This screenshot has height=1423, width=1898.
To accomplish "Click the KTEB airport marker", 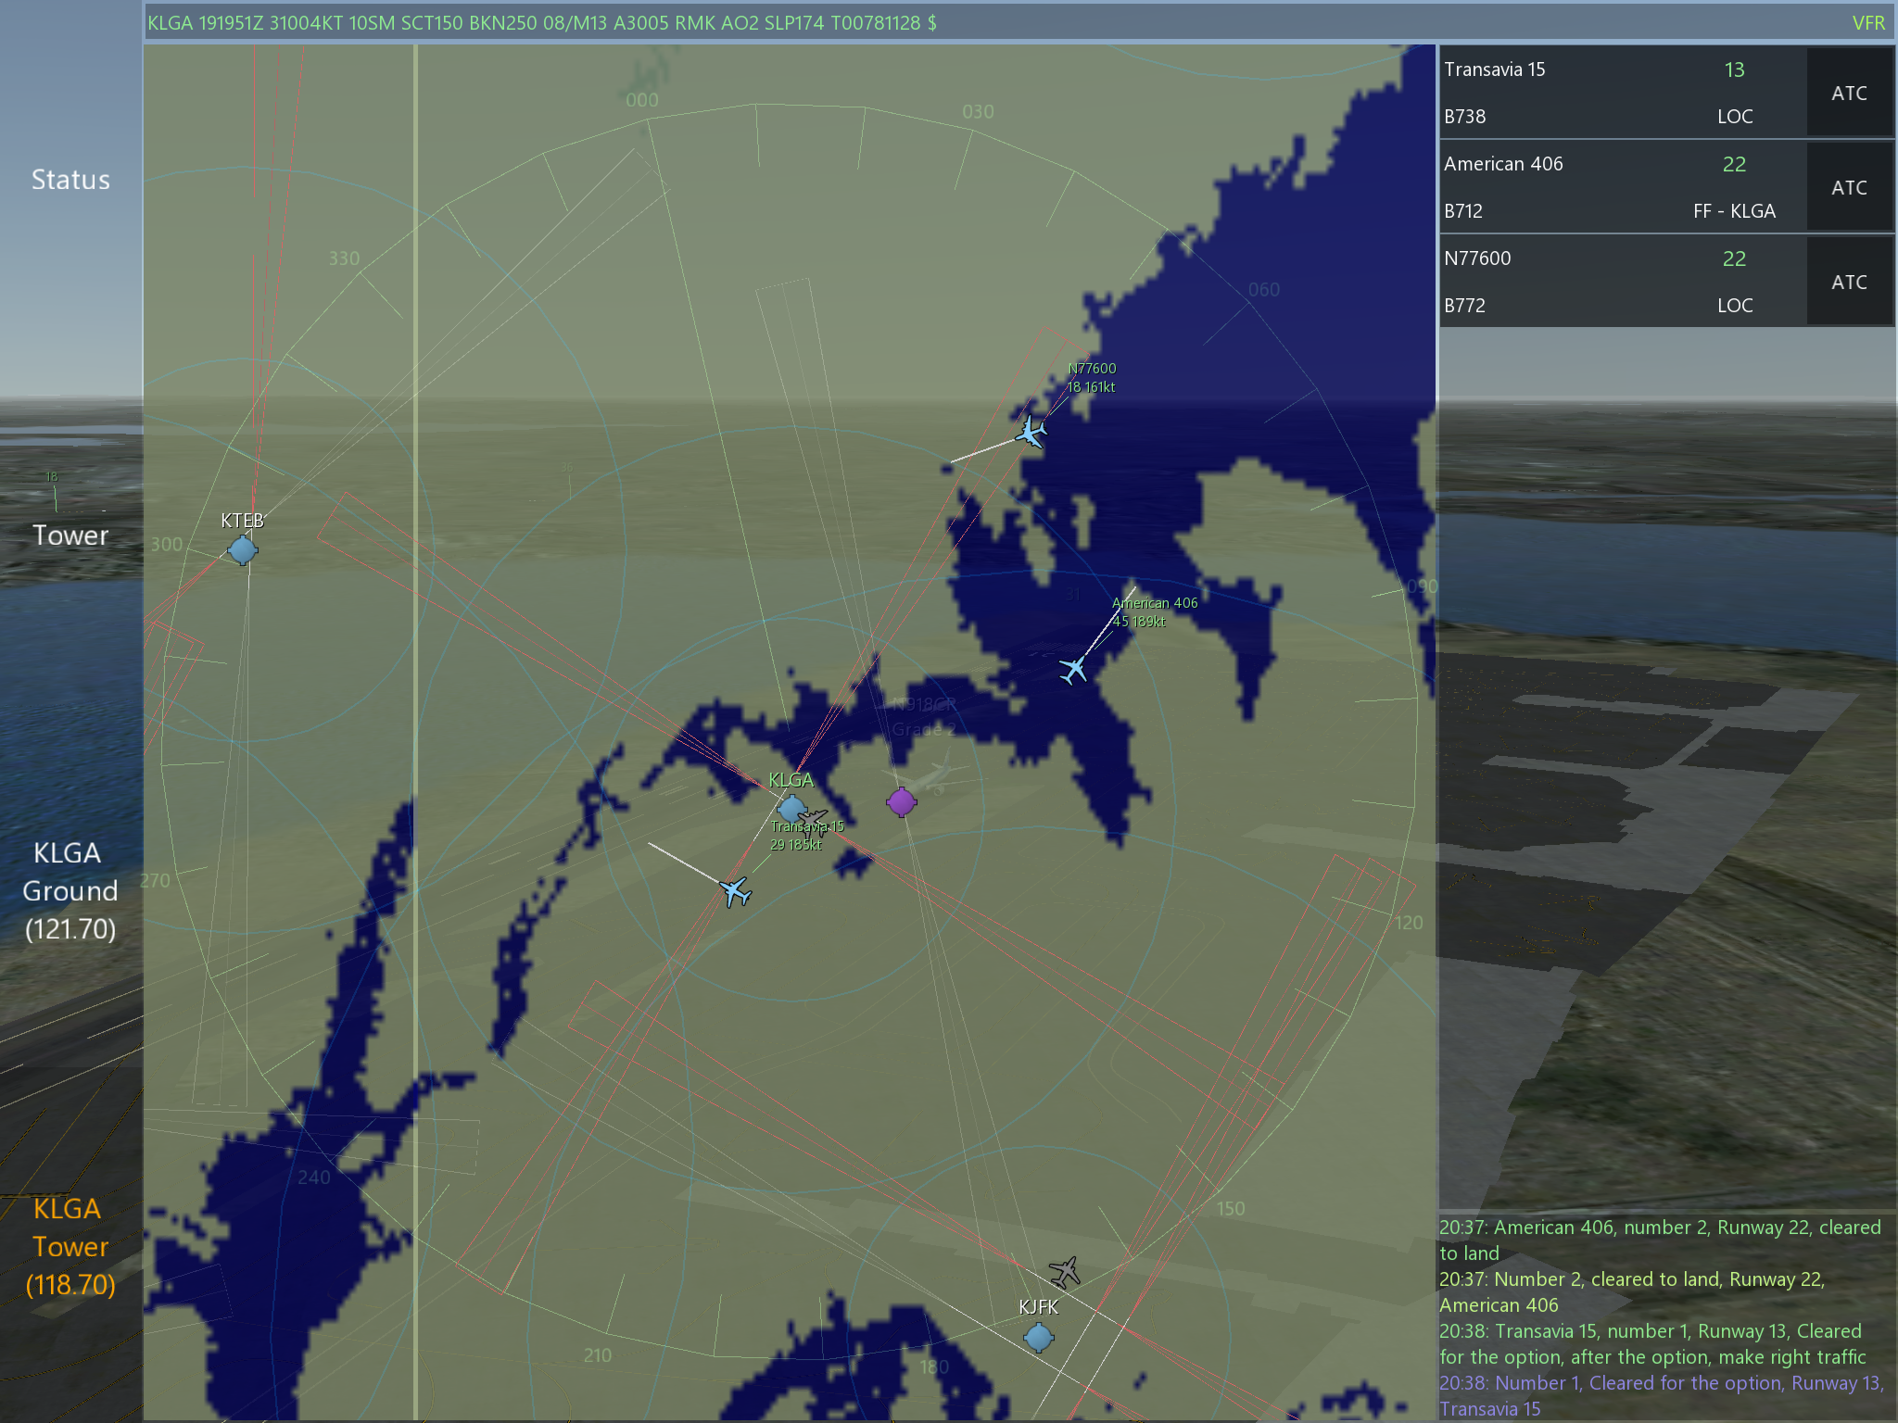I will coord(243,550).
